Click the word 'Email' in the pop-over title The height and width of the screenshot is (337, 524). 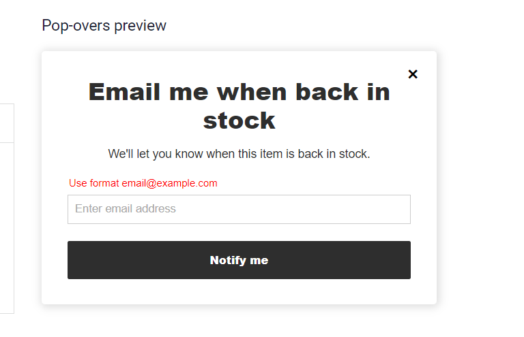pyautogui.click(x=128, y=92)
